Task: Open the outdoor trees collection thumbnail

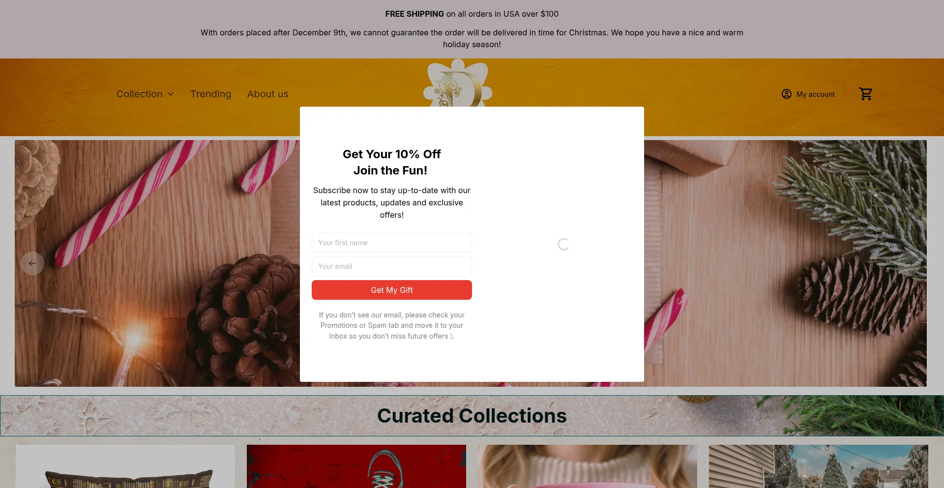Action: [x=819, y=466]
